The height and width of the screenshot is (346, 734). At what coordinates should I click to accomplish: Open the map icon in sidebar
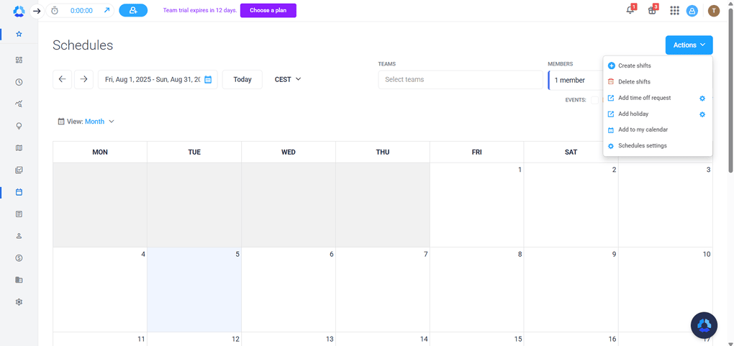point(19,148)
